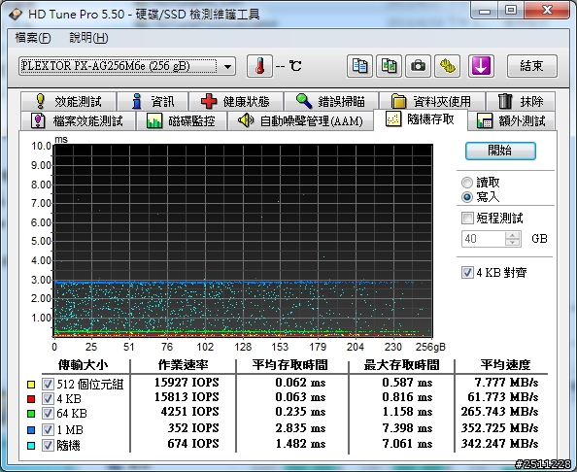Minimize the HD Tune Pro window
The image size is (577, 472).
click(485, 11)
